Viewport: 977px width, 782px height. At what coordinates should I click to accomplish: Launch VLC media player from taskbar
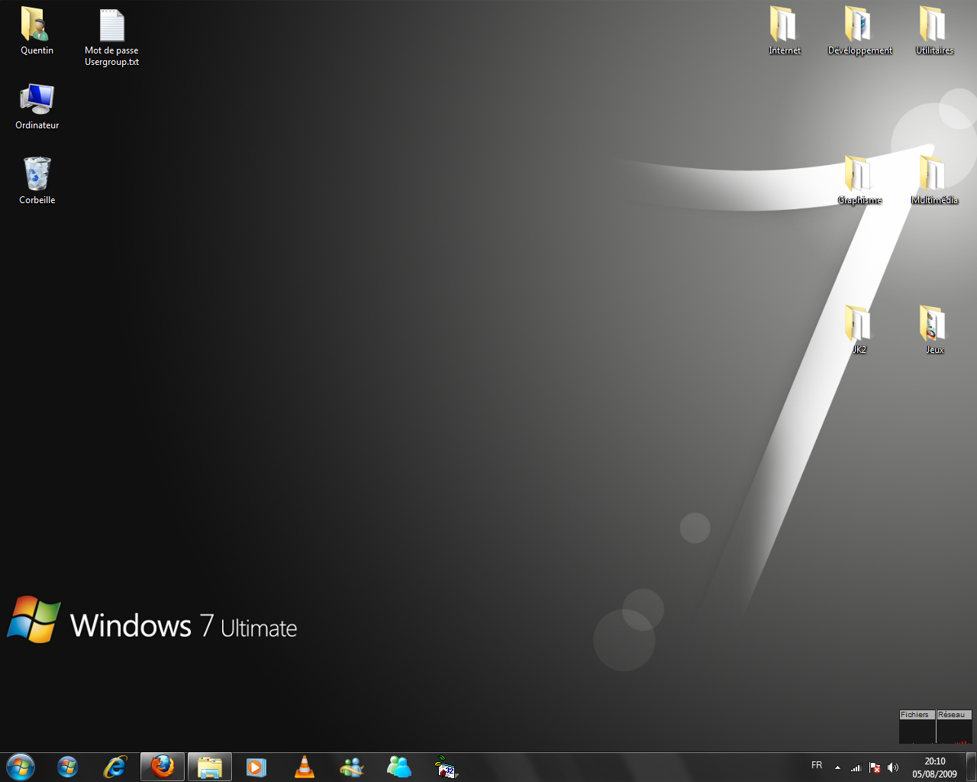coord(305,767)
